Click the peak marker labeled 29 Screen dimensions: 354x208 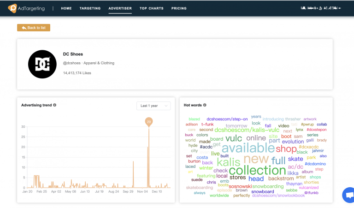149,122
